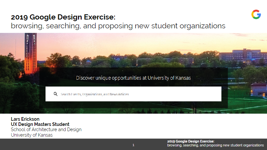Click 'School of Architecture and Design' text
This screenshot has height=150, width=267.
pos(46,130)
